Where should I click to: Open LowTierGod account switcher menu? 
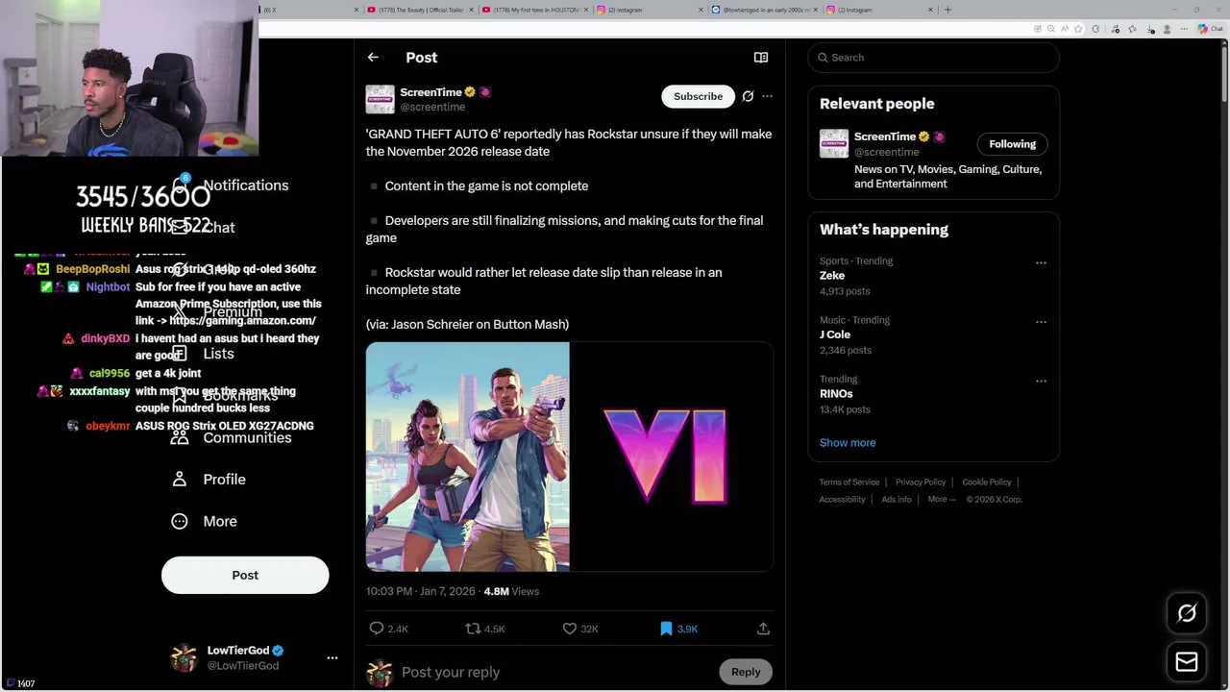[x=332, y=657]
